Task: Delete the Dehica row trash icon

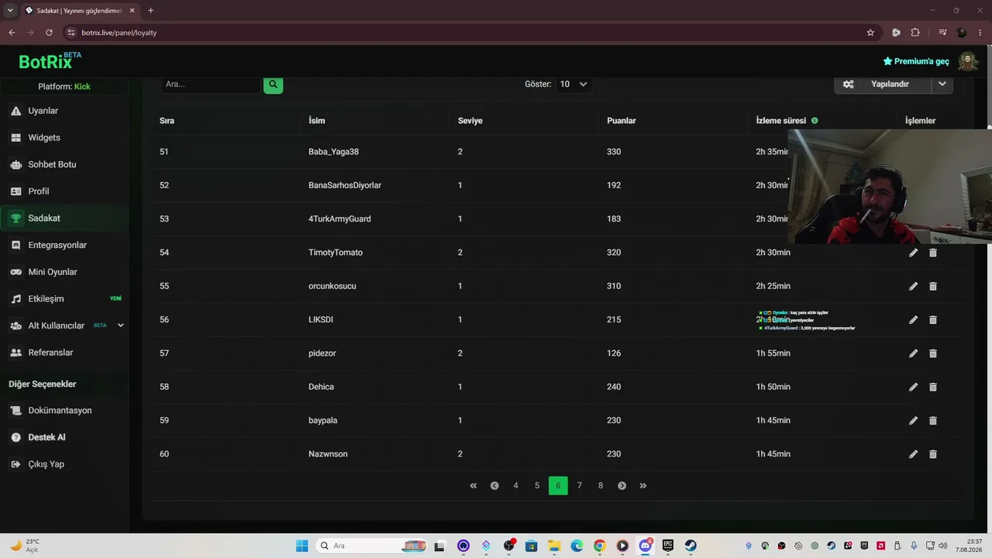Action: (x=932, y=387)
